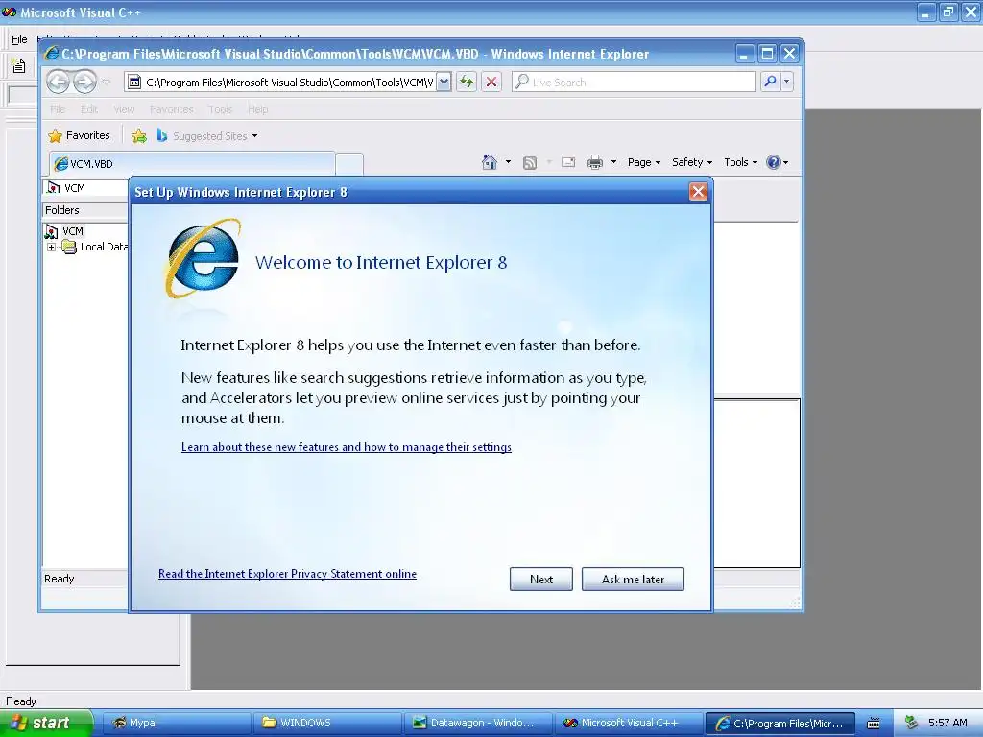Image resolution: width=983 pixels, height=737 pixels.
Task: Open the Safety command menu
Action: [691, 162]
